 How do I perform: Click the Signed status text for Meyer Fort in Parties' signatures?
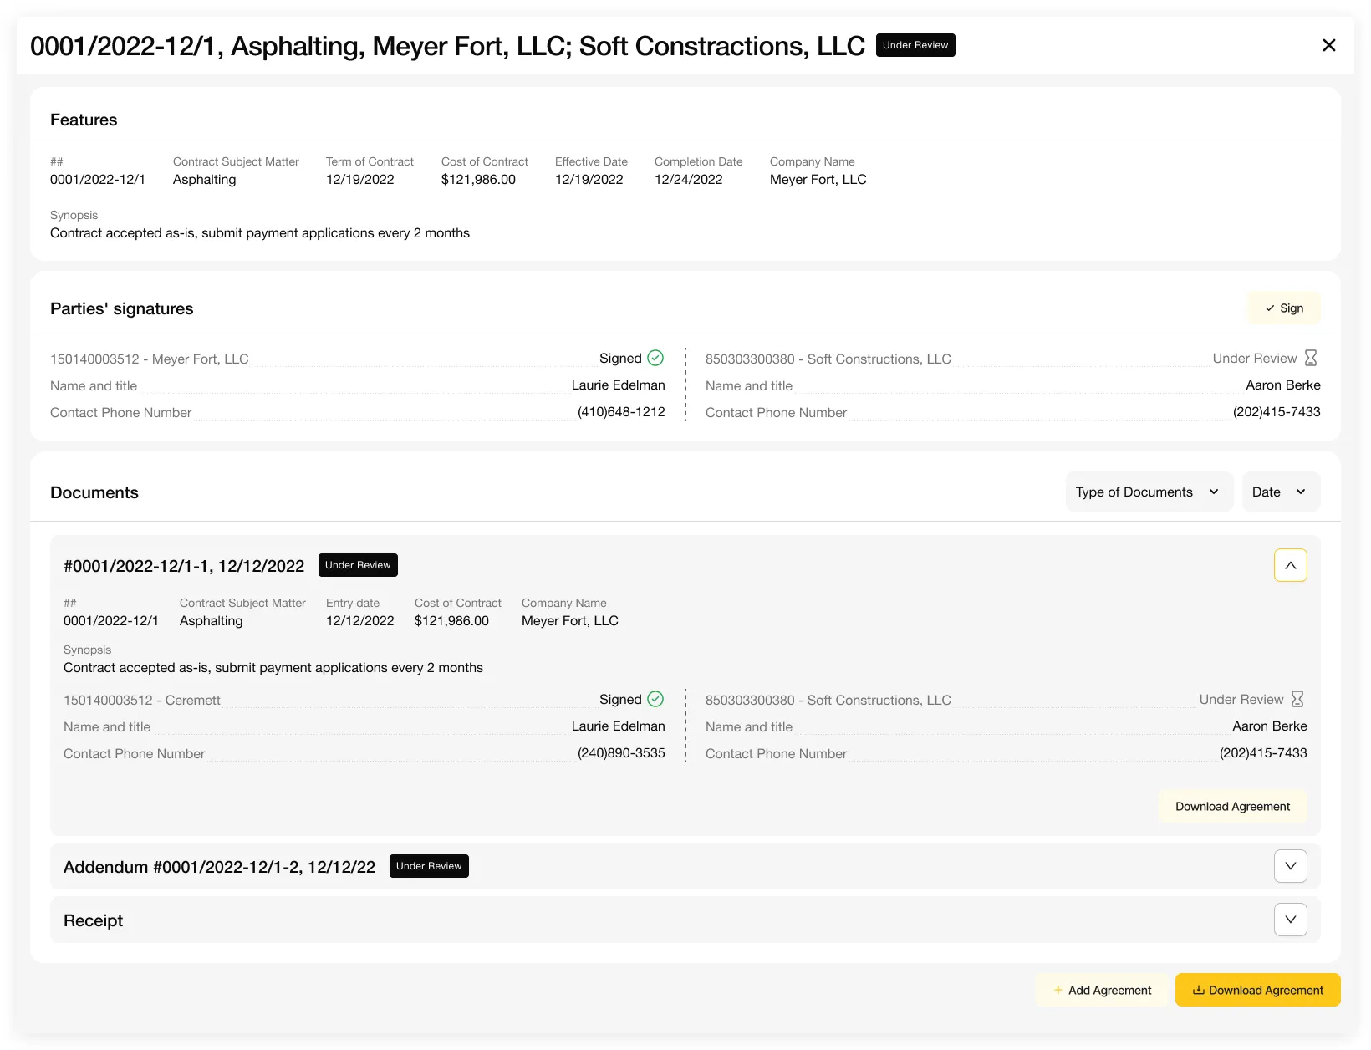620,359
